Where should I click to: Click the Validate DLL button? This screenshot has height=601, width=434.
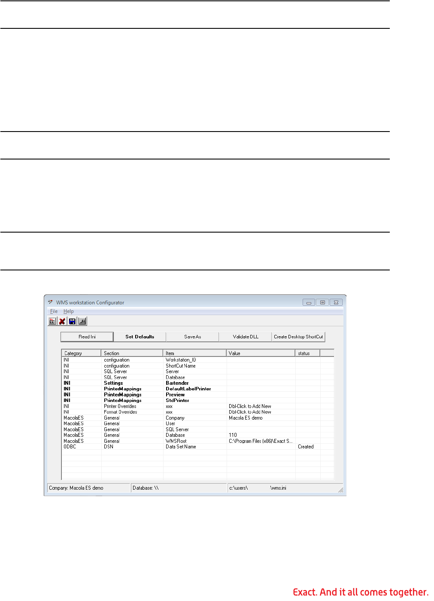[x=246, y=337]
